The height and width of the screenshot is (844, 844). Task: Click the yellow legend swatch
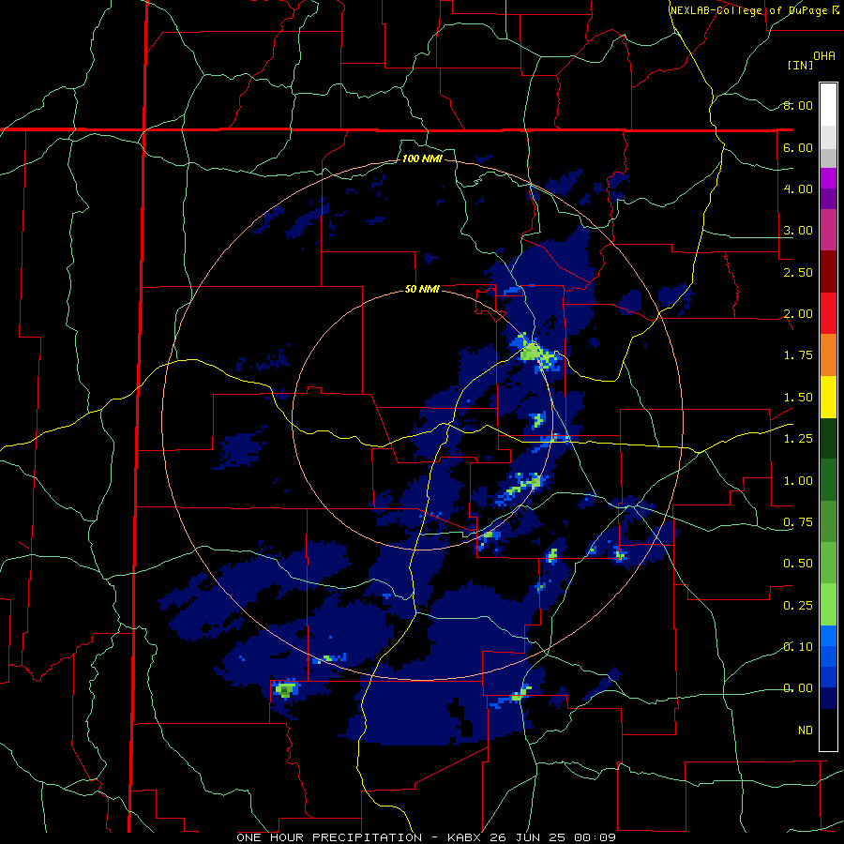[x=828, y=397]
